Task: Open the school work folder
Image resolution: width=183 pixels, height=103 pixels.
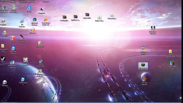Action: pos(3,46)
